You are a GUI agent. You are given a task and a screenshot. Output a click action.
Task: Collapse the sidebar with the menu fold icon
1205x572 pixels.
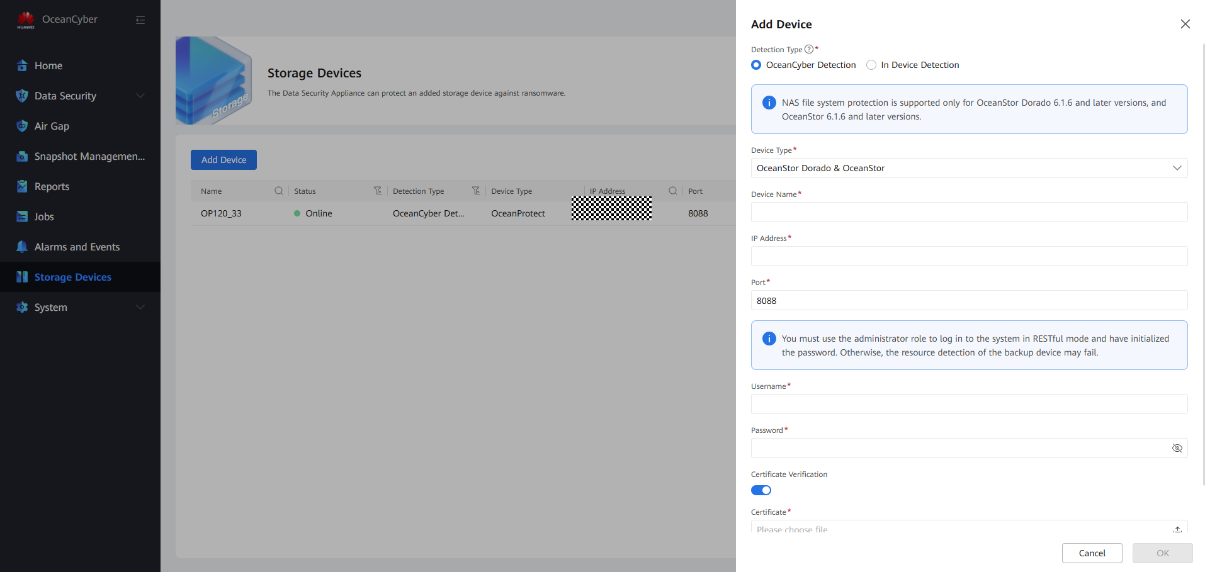(x=140, y=20)
